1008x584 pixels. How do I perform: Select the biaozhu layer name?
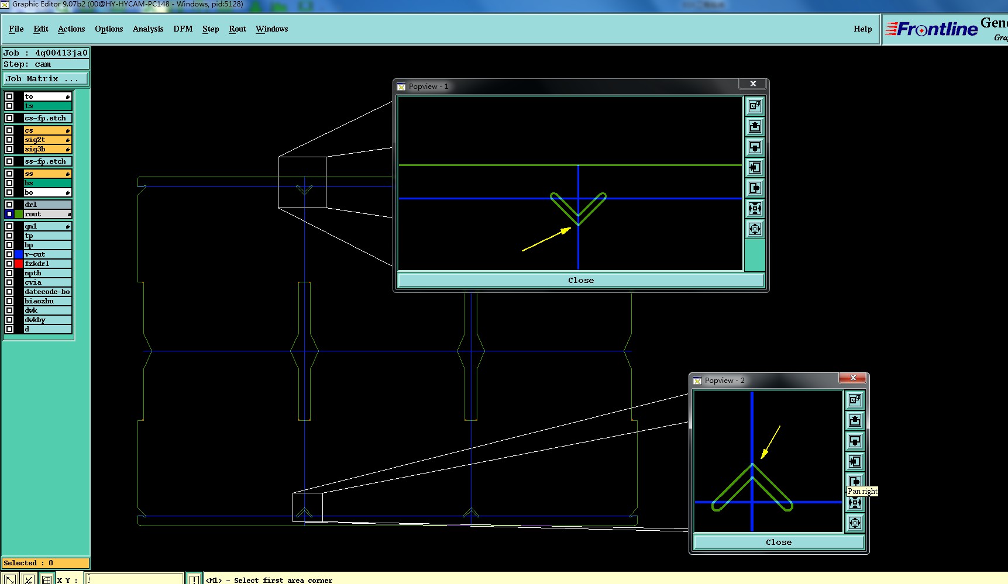pos(47,301)
